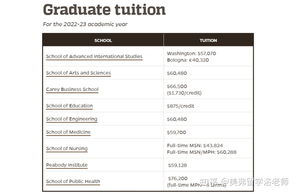
Task: Open School of Advanced International Studies link
Action: (94, 56)
